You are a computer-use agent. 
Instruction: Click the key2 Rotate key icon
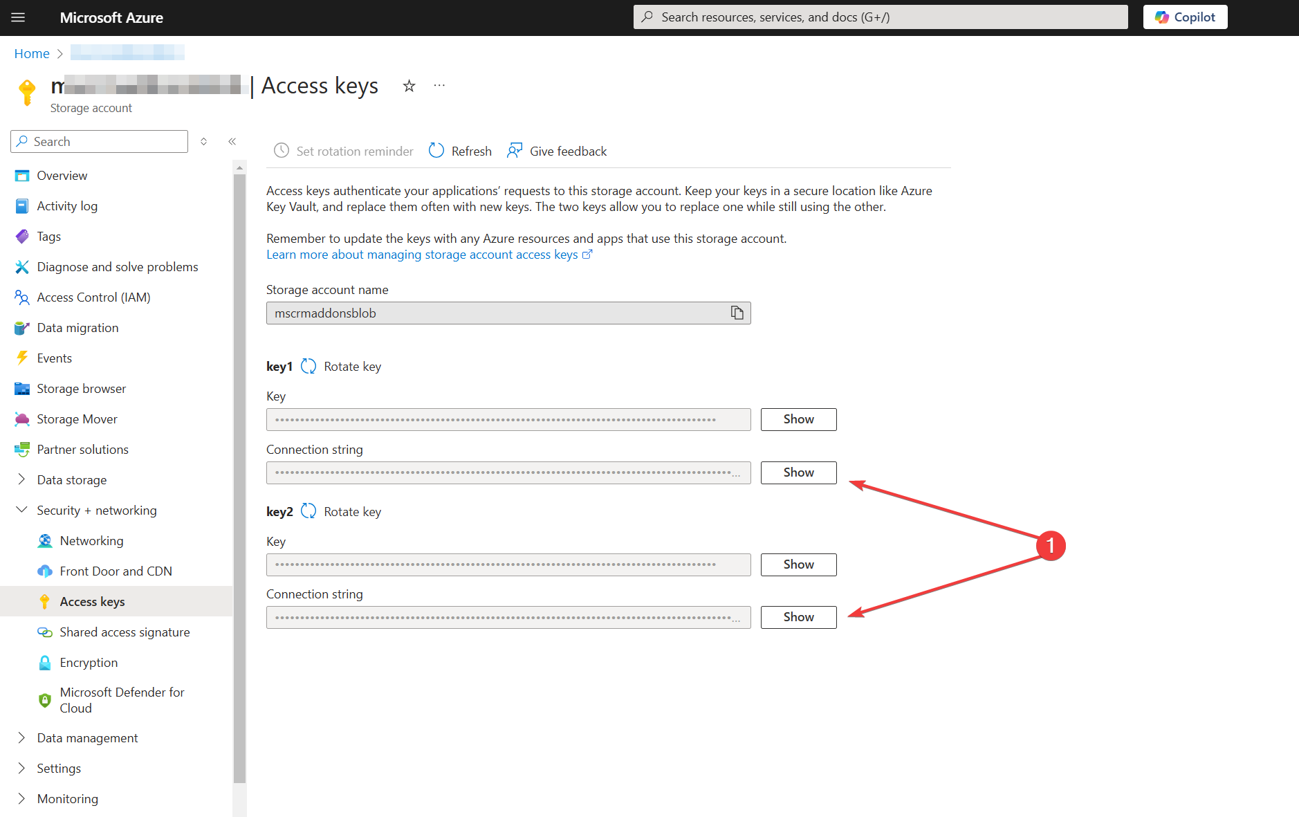308,511
